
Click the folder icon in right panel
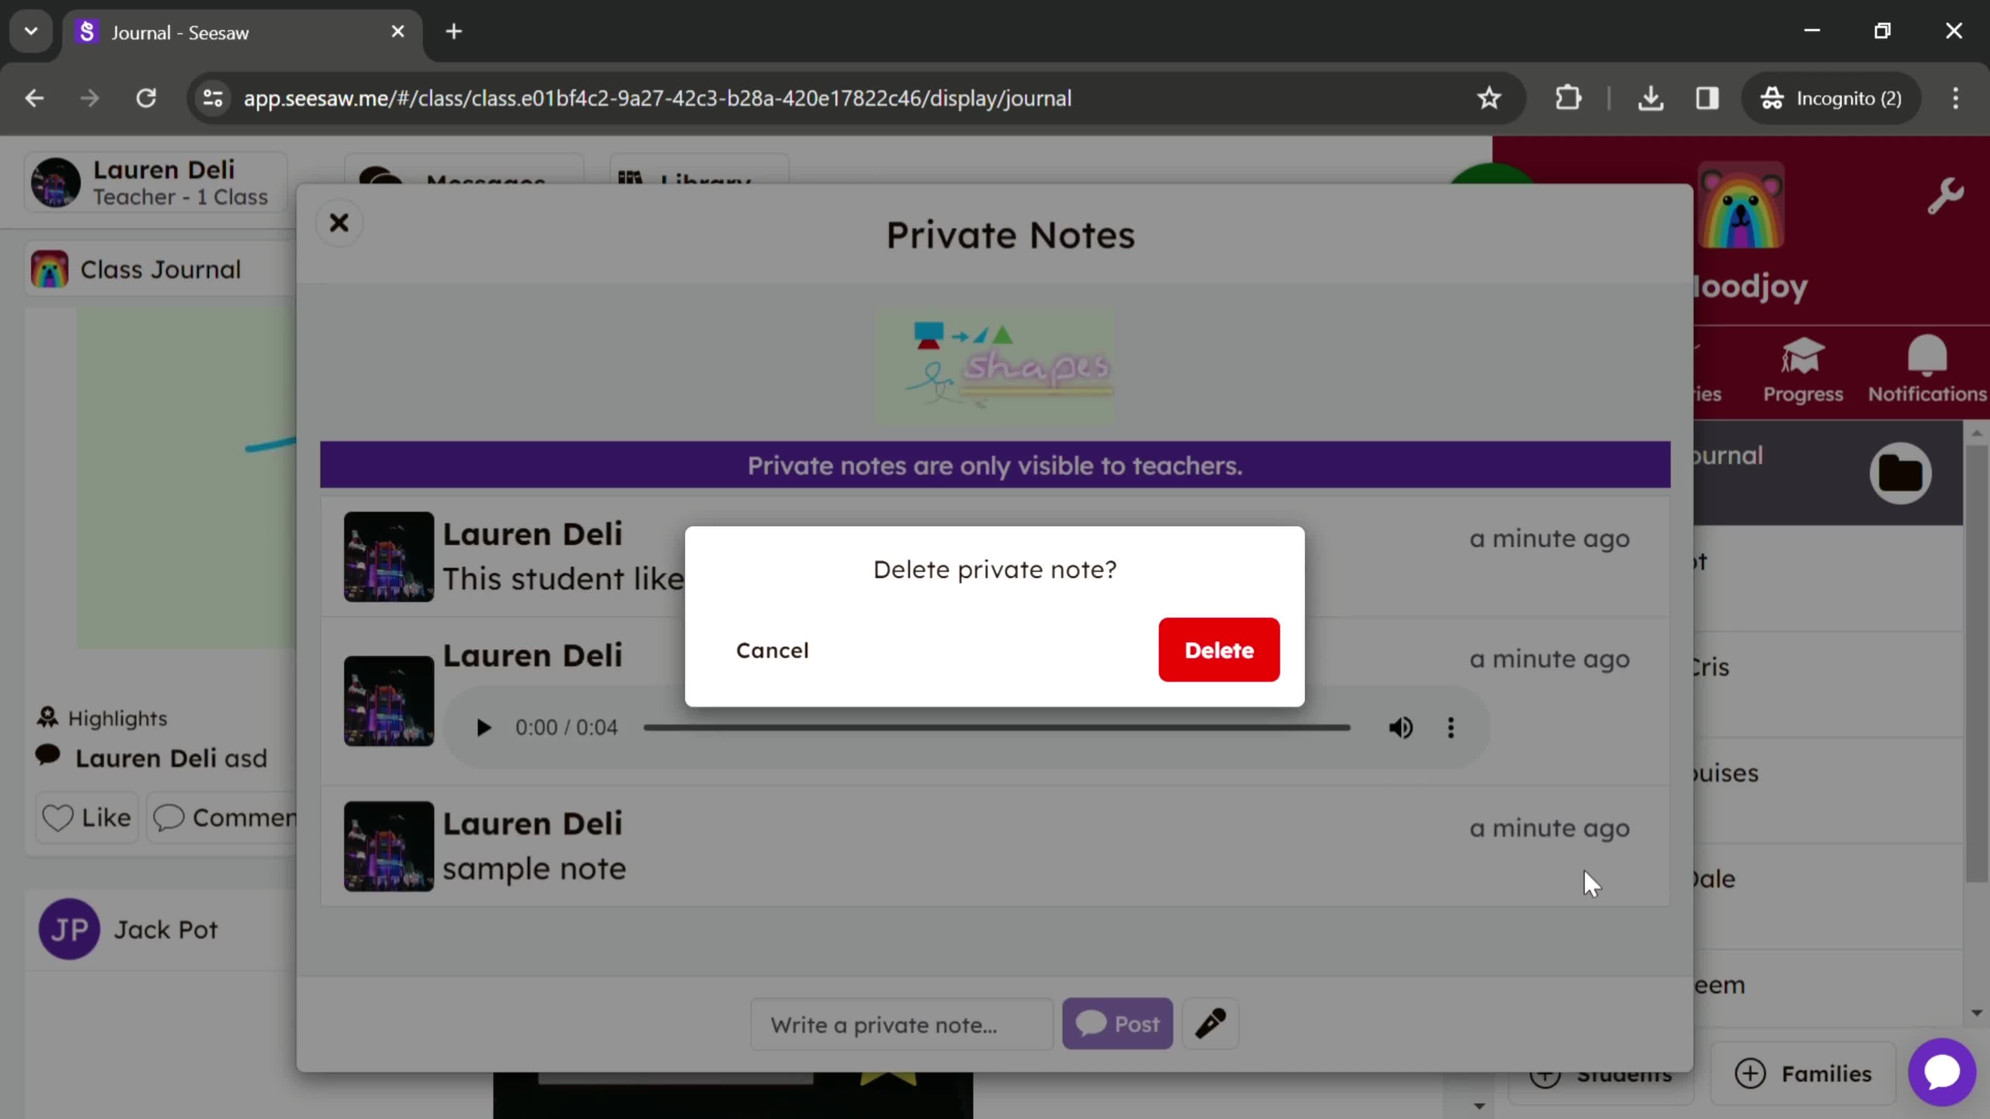tap(1901, 473)
